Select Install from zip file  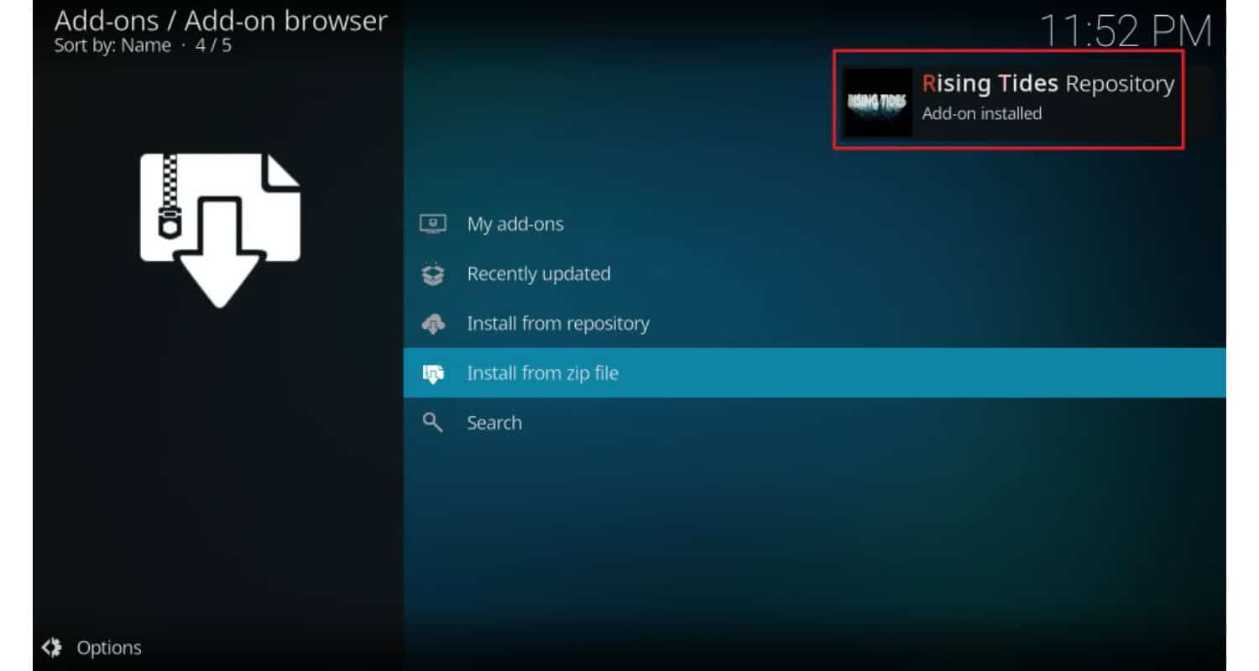point(814,373)
